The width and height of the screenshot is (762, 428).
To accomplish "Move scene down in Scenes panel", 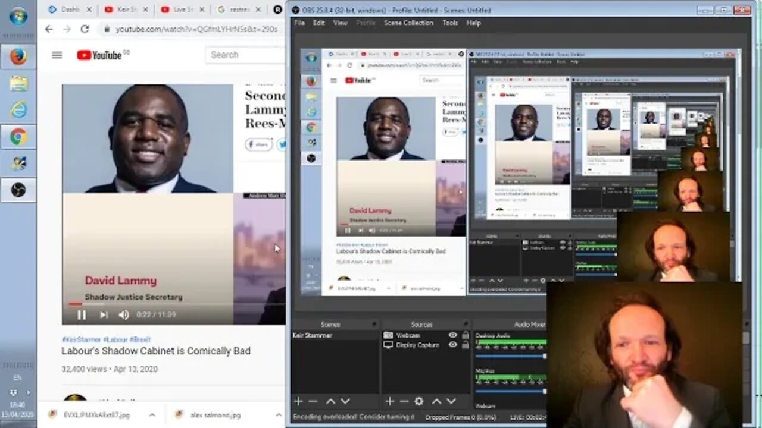I will point(345,401).
